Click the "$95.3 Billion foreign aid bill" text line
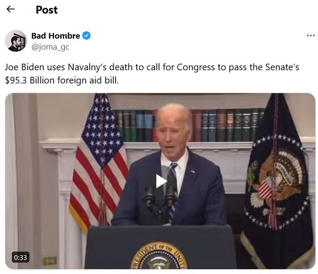The width and height of the screenshot is (318, 274). [x=62, y=80]
